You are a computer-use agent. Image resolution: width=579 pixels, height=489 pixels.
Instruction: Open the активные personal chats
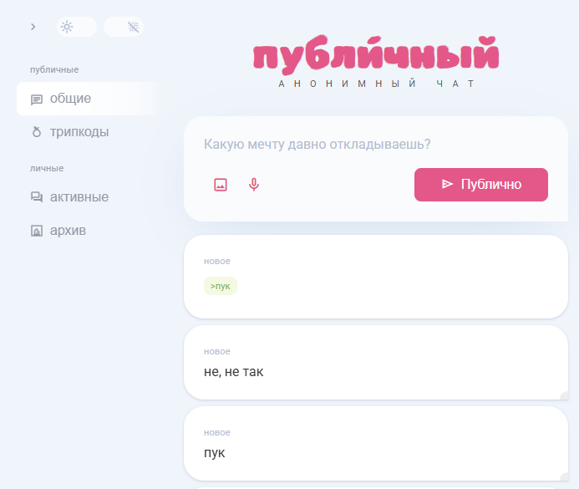(x=90, y=197)
